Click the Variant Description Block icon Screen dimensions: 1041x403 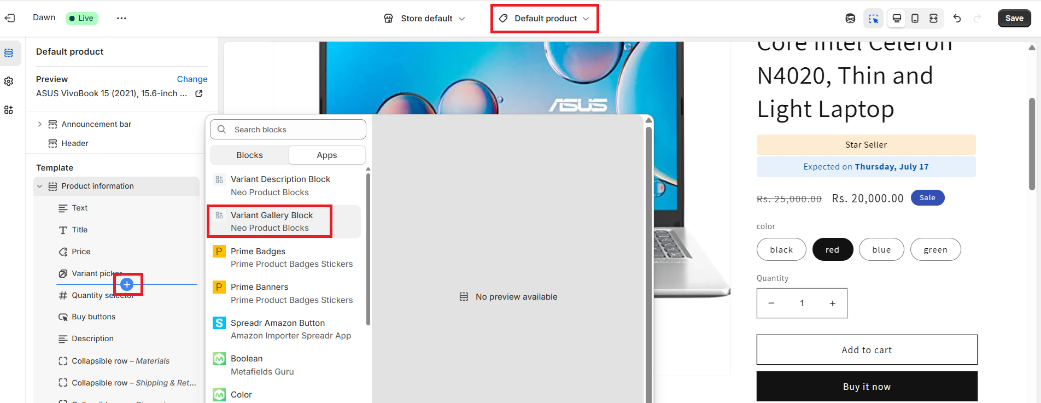(x=219, y=179)
